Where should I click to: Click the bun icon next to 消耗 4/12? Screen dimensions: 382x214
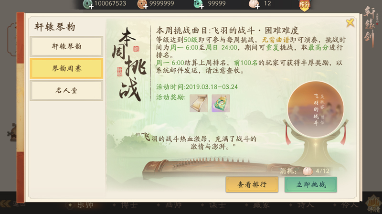pyautogui.click(x=308, y=171)
